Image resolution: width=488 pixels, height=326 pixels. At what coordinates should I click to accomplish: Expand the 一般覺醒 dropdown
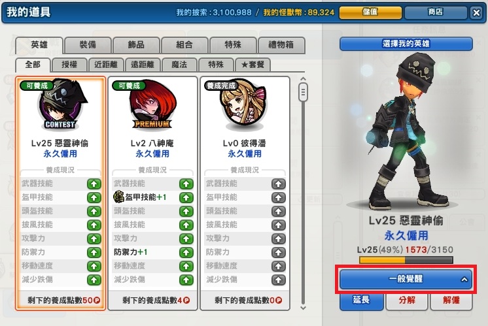406,279
